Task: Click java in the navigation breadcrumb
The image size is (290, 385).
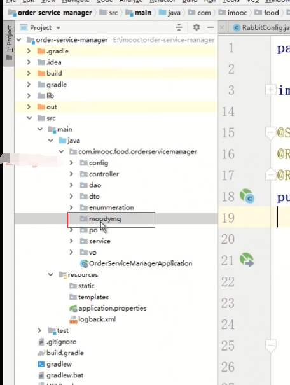Action: coord(174,13)
